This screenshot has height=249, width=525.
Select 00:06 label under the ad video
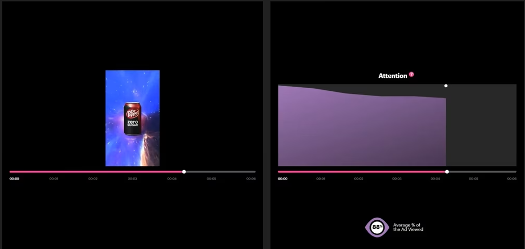(x=251, y=179)
